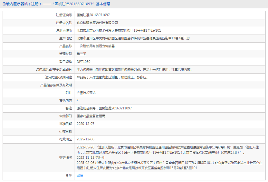
Task: Select the intended use text starting 产品用于人体
Action: coord(112,77)
